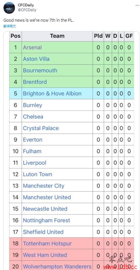This screenshot has height=270, width=140.
Task: Open the Newcastle United team link
Action: point(45,209)
